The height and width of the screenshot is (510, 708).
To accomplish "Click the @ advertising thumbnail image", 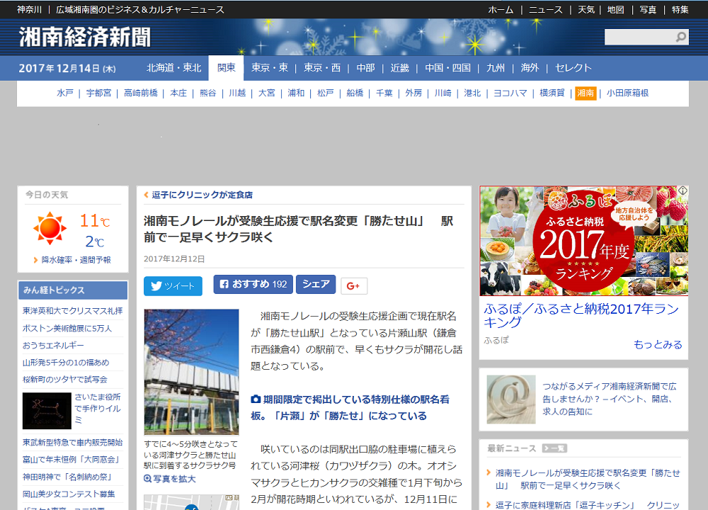I will 511,399.
